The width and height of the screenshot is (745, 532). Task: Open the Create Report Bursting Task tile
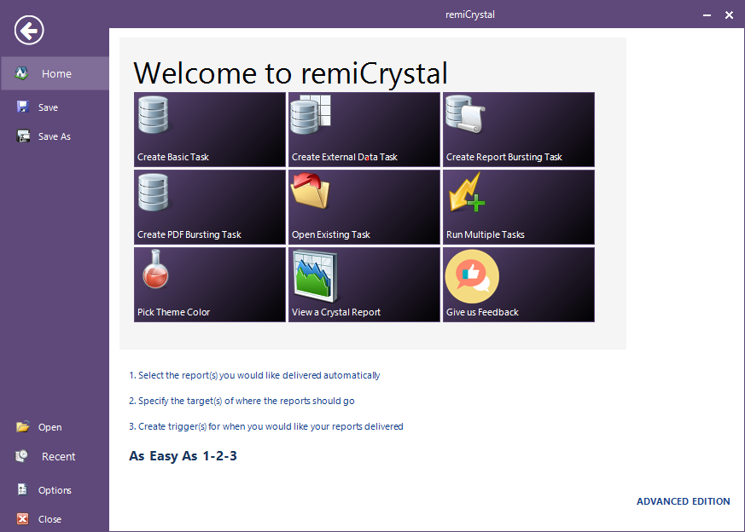point(517,128)
